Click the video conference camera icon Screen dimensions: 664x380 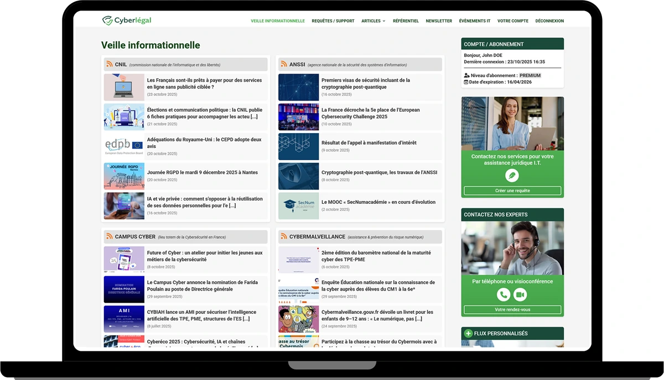pyautogui.click(x=521, y=295)
